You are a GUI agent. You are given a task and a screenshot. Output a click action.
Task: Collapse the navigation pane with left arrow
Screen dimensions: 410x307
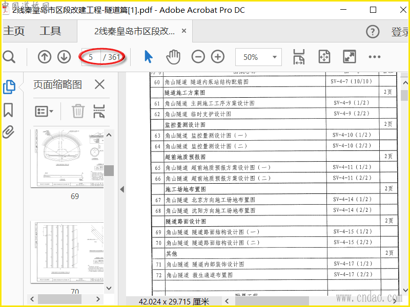pyautogui.click(x=122, y=189)
